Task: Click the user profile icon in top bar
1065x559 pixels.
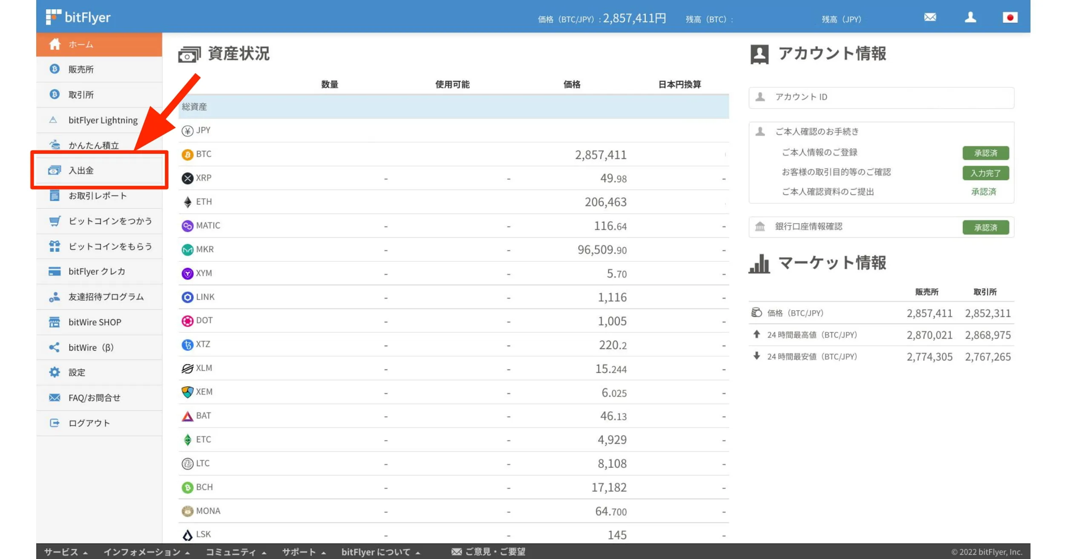Action: tap(970, 17)
